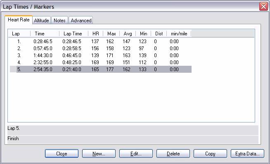Viewport: 270px width, 164px height.
Task: Click Avg value 151 in lap 4
Action: coord(126,62)
